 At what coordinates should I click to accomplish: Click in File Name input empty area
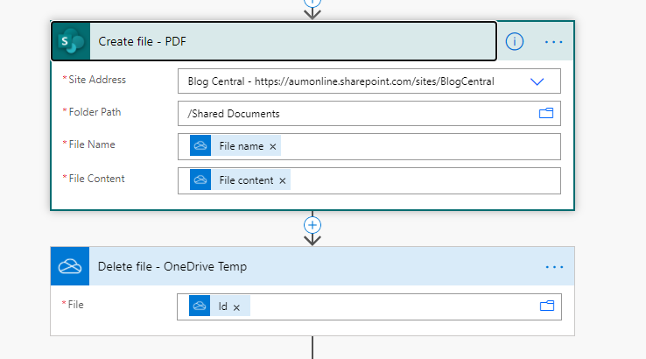pyautogui.click(x=420, y=146)
